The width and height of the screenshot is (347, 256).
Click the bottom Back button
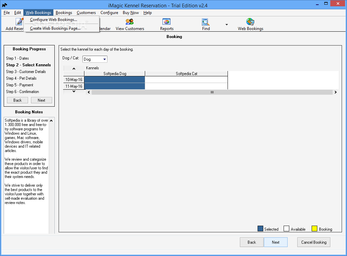252,242
